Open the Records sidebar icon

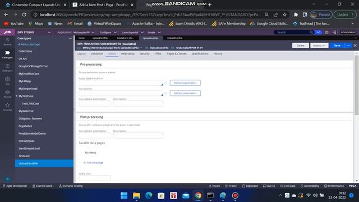[7, 94]
